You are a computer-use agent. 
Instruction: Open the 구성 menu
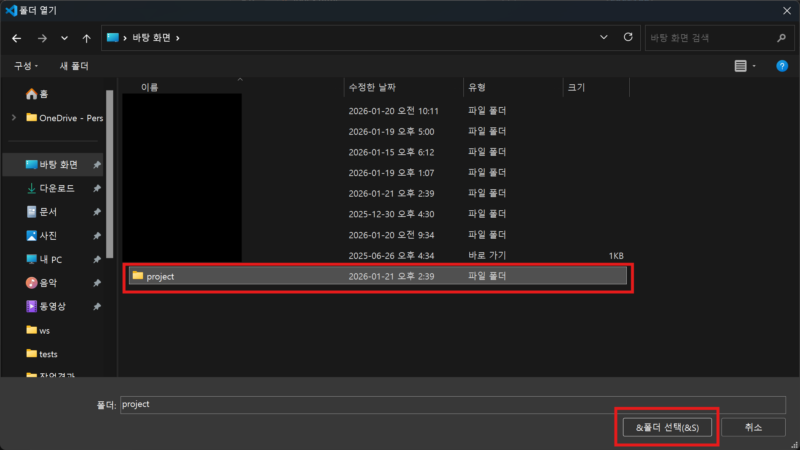point(26,66)
